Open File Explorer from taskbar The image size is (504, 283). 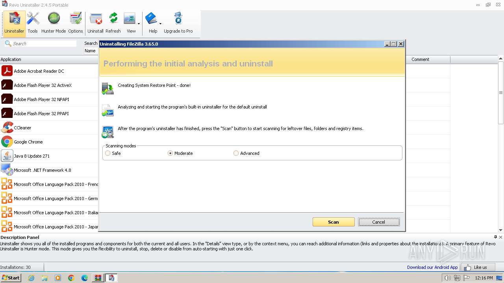tap(44, 278)
